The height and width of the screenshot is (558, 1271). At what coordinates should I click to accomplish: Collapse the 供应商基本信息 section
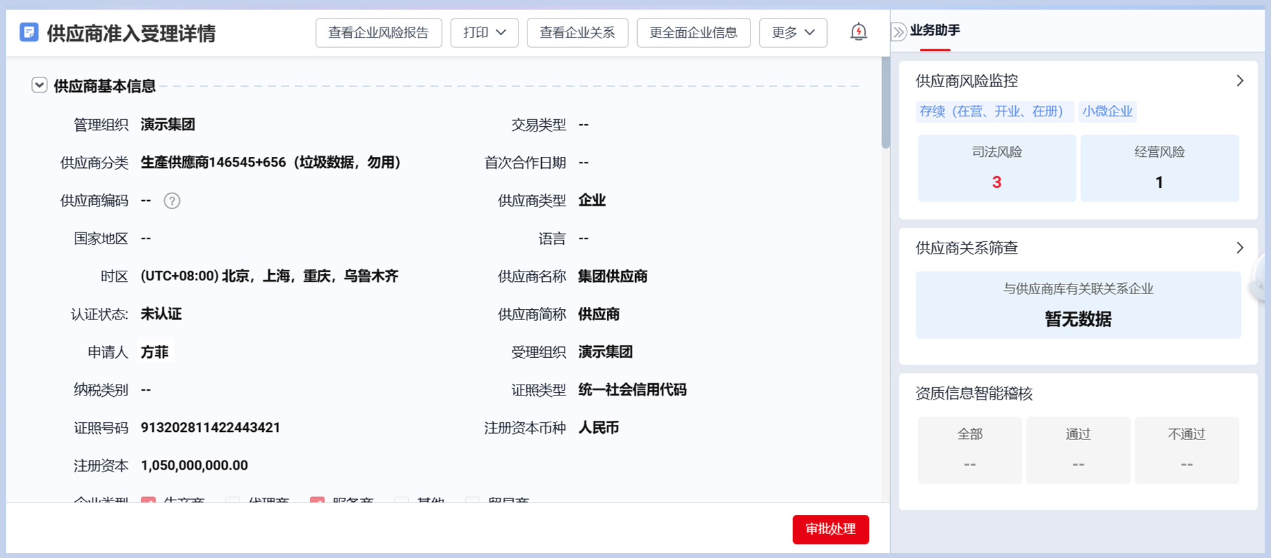pos(39,86)
